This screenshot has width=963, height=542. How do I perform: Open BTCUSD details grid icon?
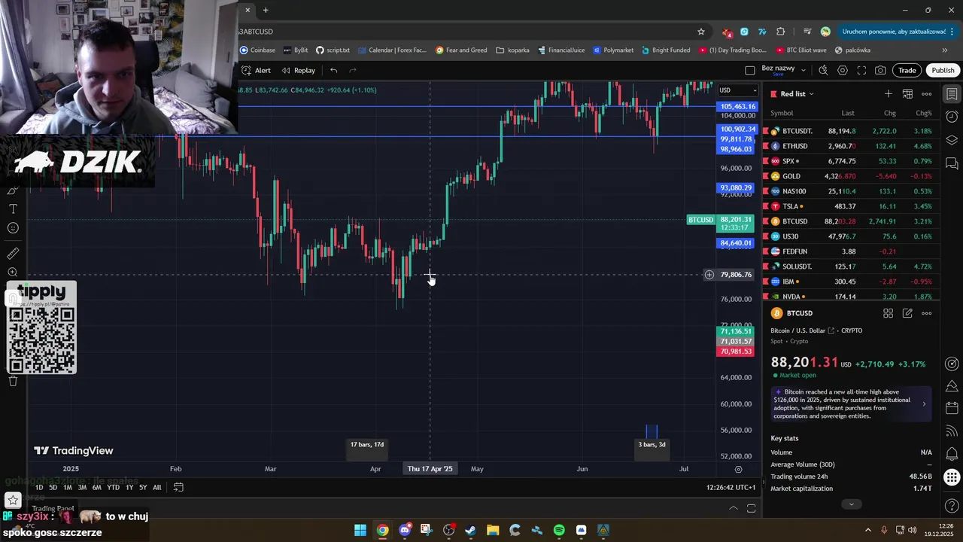888,313
